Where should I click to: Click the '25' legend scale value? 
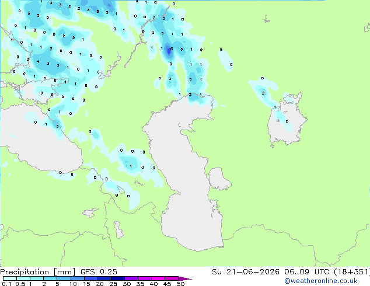pyautogui.click(x=113, y=284)
